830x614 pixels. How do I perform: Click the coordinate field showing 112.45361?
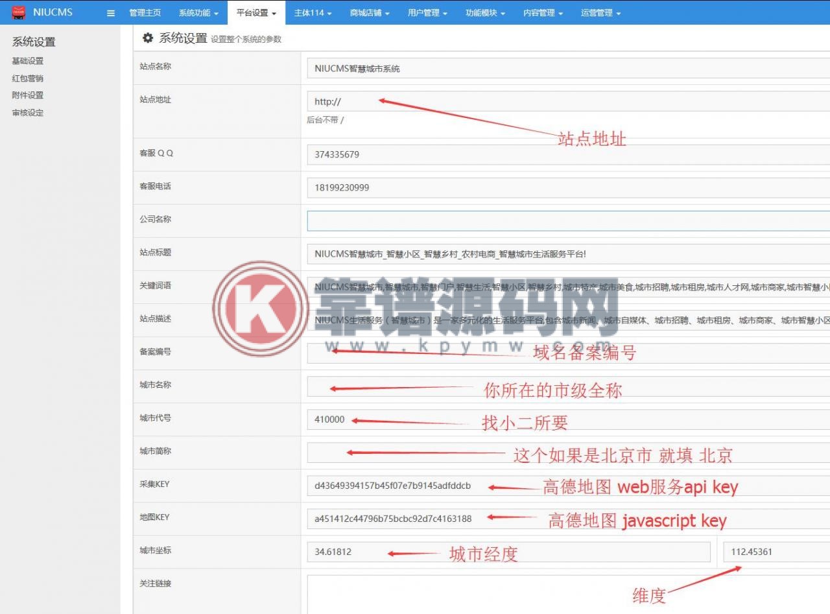[777, 552]
